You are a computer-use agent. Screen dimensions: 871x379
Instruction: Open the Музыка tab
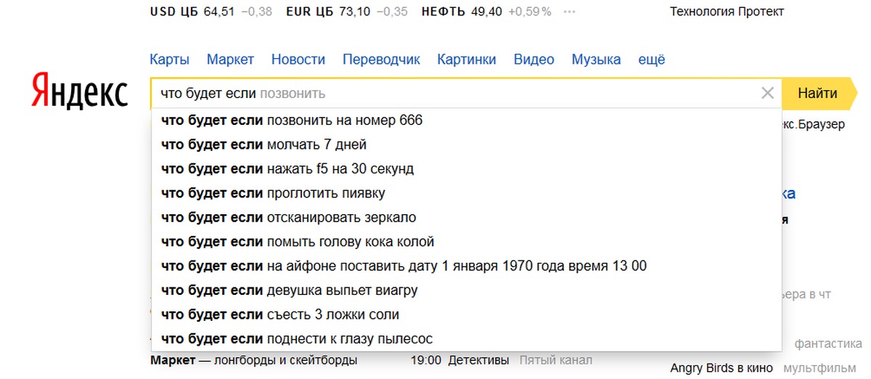596,60
